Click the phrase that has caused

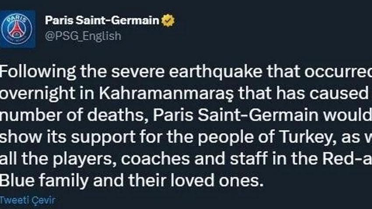(303, 94)
